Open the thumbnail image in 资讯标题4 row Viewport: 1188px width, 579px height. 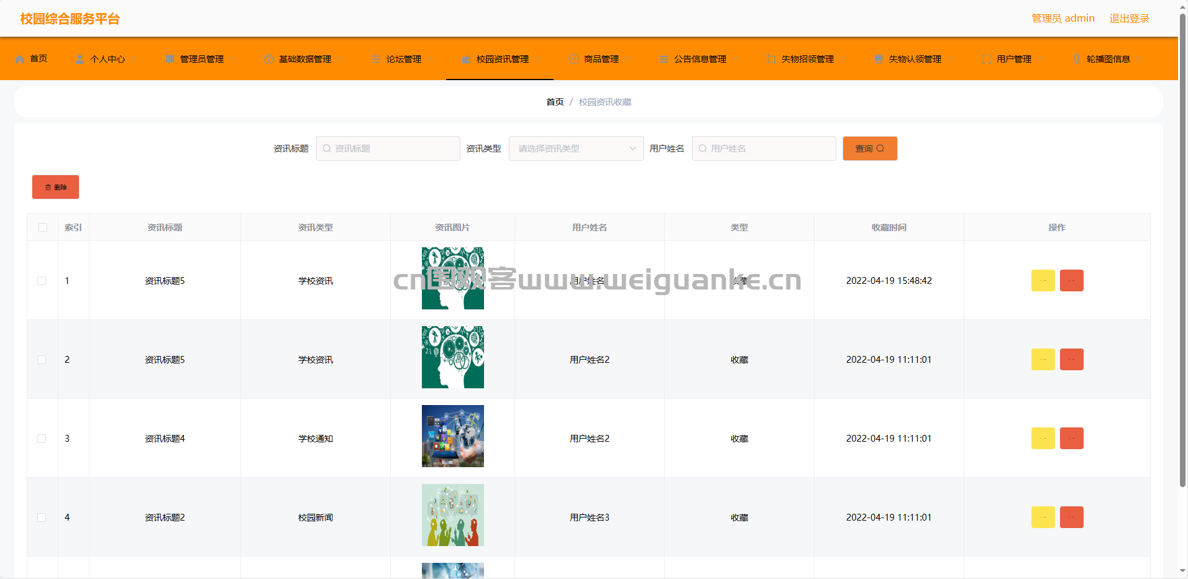point(453,436)
